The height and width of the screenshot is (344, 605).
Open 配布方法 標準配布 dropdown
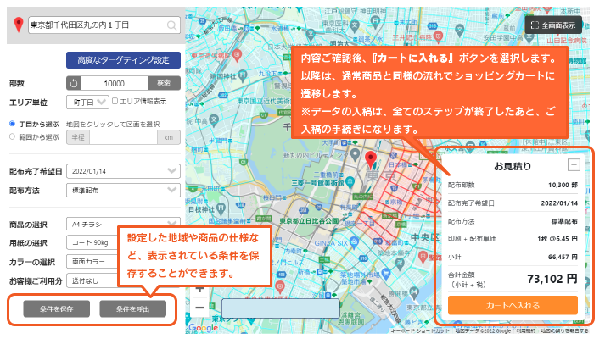124,191
